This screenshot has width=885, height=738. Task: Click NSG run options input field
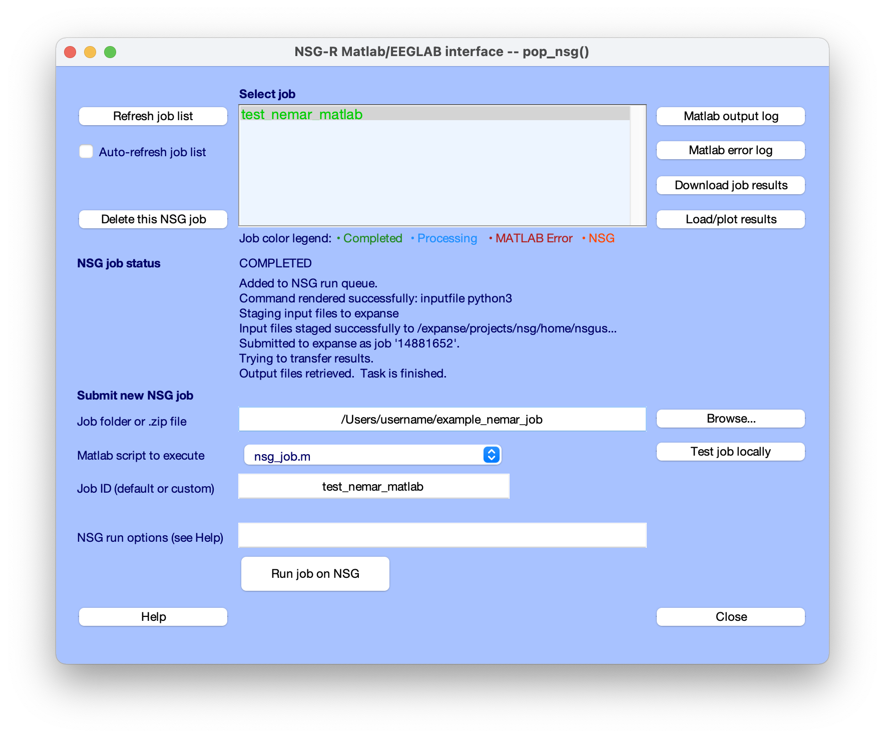coord(442,535)
